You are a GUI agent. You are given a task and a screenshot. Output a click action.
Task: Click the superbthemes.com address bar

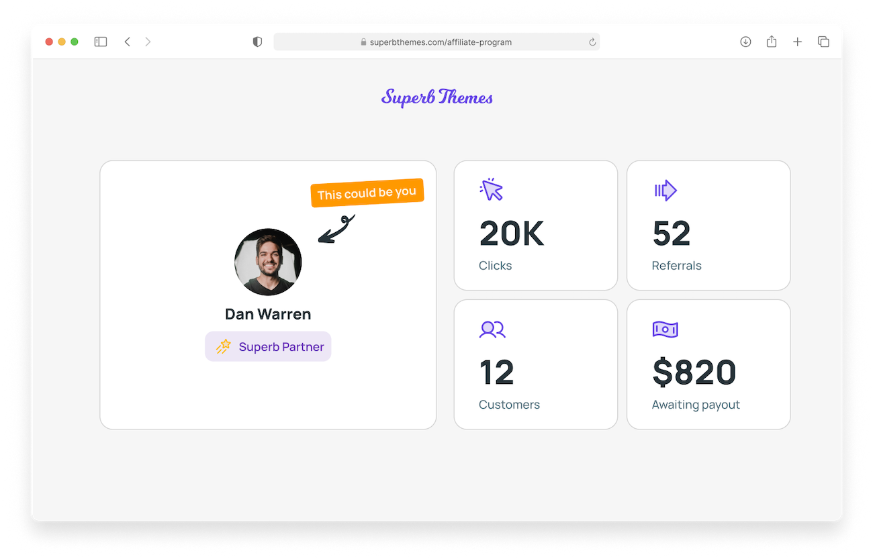pos(436,42)
